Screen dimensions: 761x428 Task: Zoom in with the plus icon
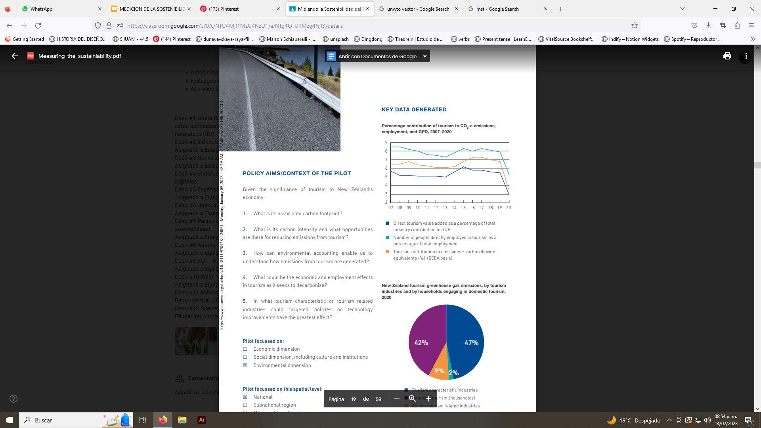[428, 399]
